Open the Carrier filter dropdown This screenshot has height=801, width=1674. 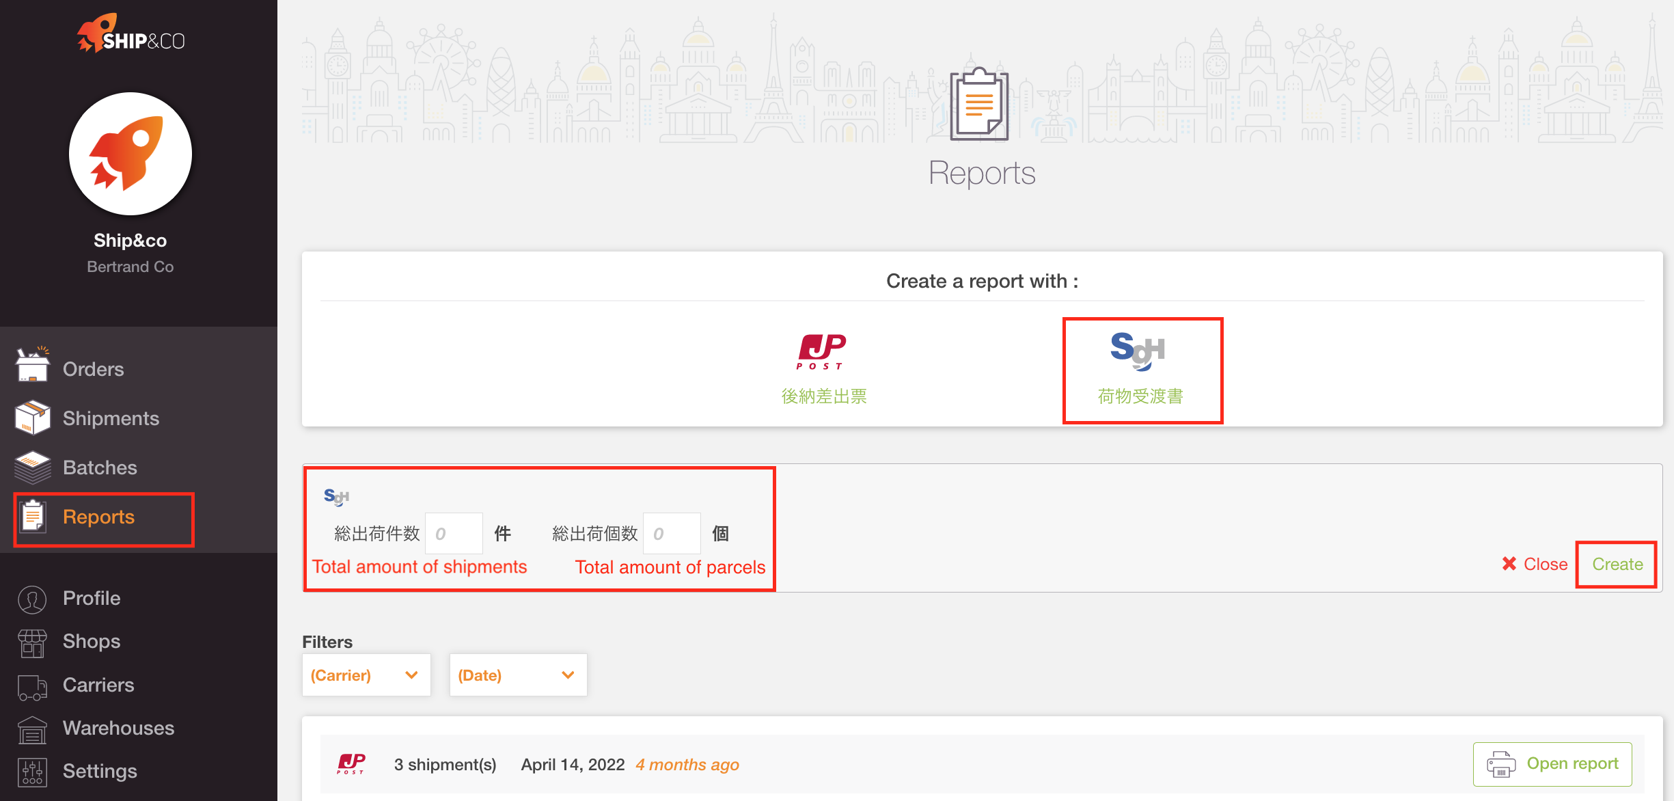coord(366,675)
